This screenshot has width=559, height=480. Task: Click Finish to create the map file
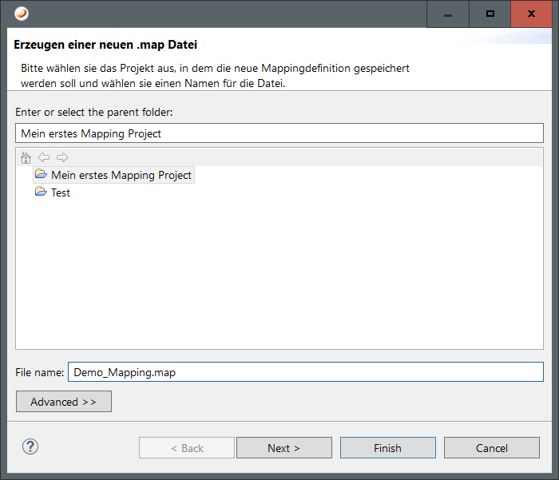[x=387, y=448]
